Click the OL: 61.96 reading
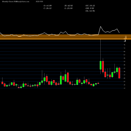 (x=90, y=11)
